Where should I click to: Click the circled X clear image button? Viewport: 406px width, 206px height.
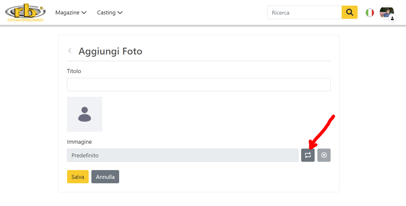(324, 155)
